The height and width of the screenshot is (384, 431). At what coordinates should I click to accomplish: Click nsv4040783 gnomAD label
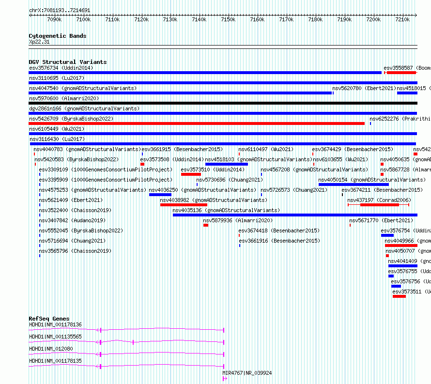87,149
